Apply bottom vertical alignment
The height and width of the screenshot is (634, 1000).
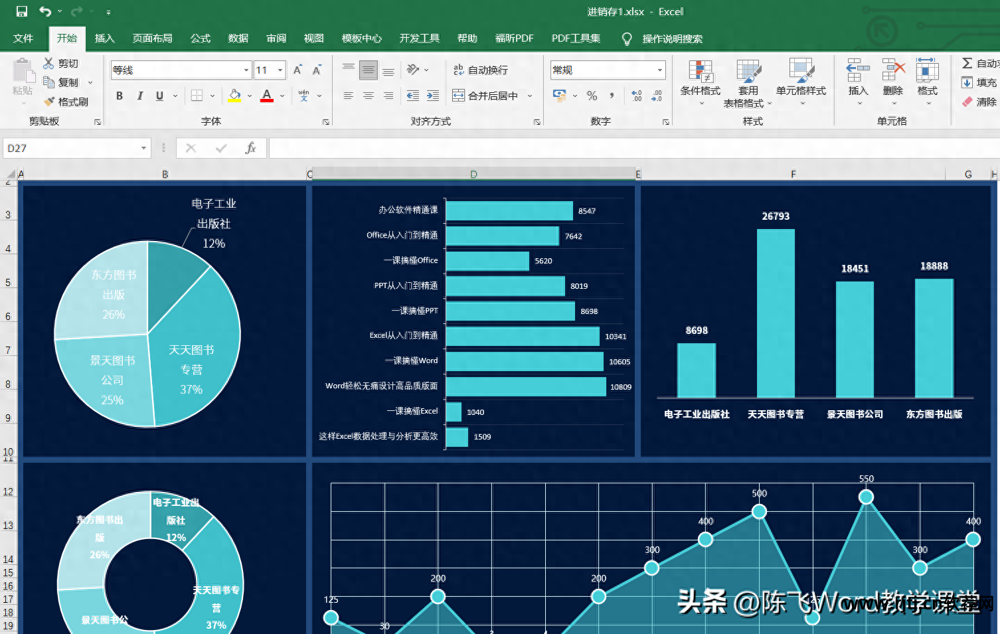388,70
